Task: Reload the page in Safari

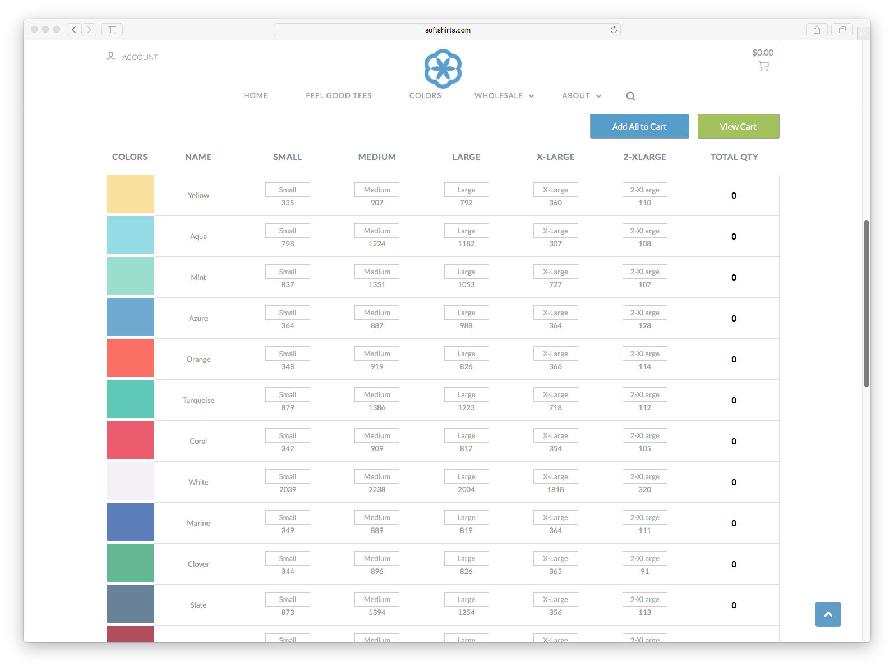Action: tap(614, 30)
